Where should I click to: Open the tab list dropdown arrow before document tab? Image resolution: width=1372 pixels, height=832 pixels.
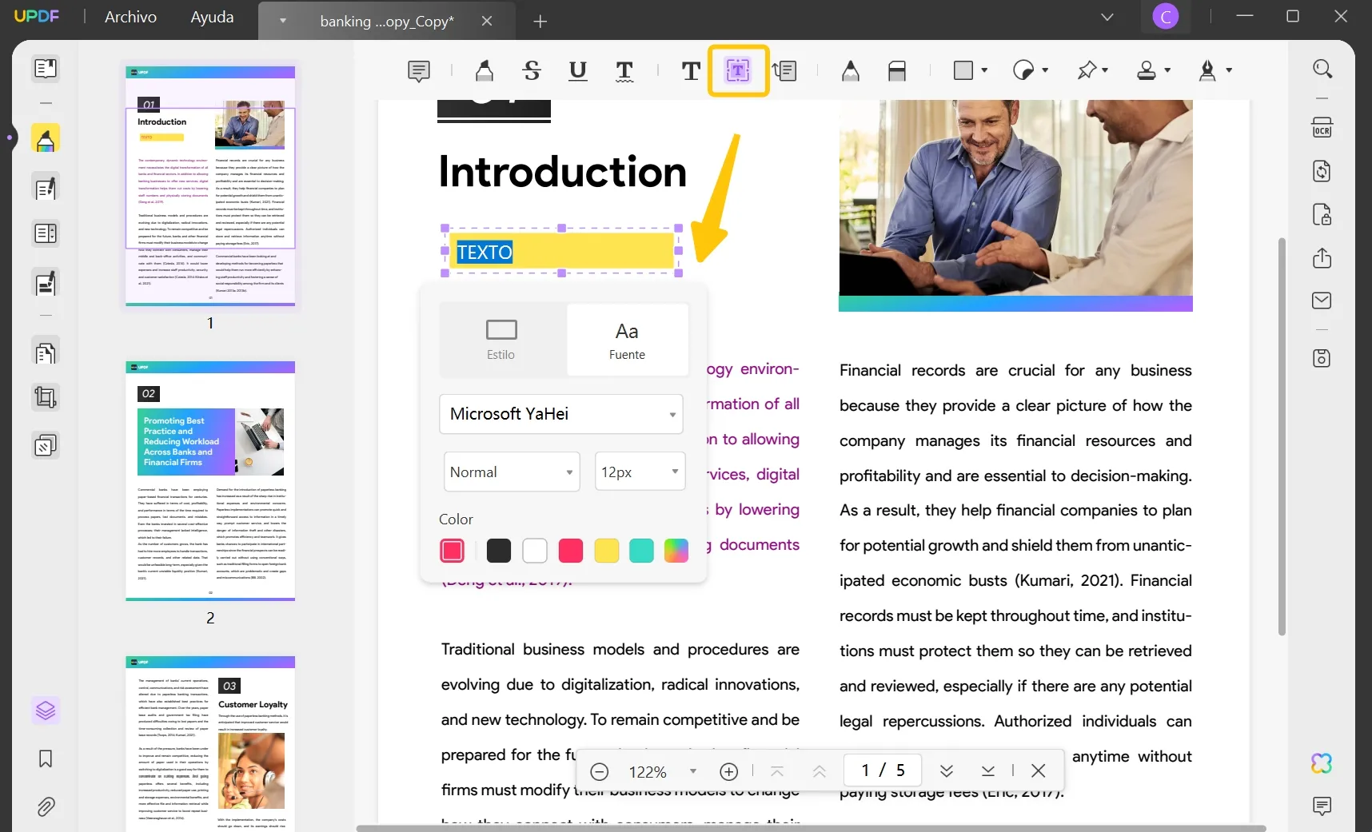pos(282,22)
